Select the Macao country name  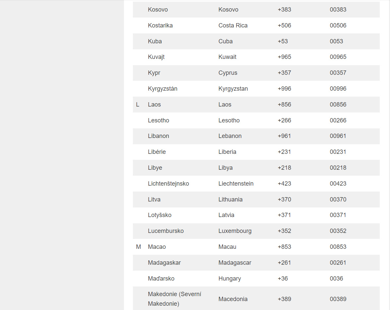click(x=157, y=247)
